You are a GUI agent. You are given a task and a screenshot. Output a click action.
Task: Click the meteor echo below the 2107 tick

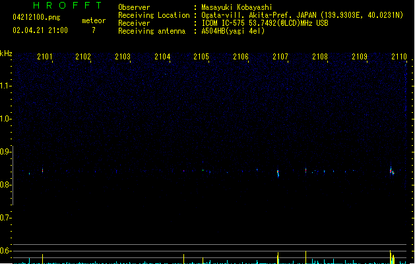[x=278, y=173]
